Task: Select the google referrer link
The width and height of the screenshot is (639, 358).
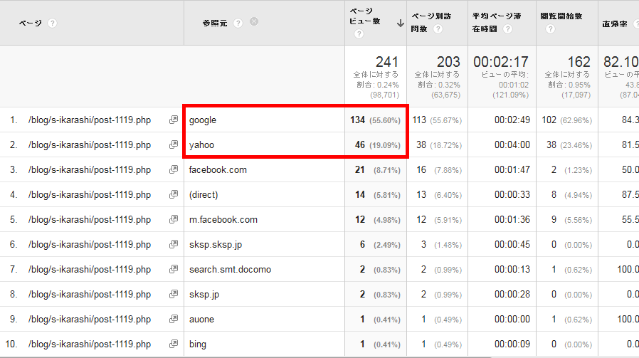Action: 203,120
